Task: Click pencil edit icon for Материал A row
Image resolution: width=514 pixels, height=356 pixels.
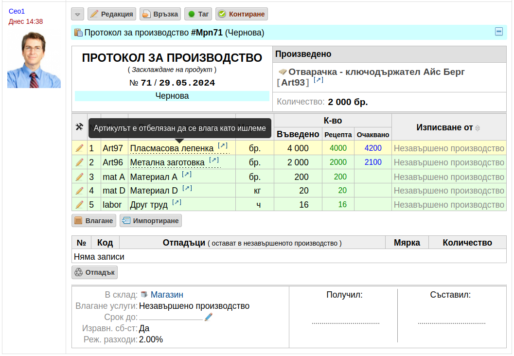Action: pos(79,177)
